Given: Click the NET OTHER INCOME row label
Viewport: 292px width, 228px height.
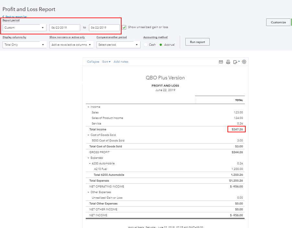Looking at the screenshot, I should (103, 210).
